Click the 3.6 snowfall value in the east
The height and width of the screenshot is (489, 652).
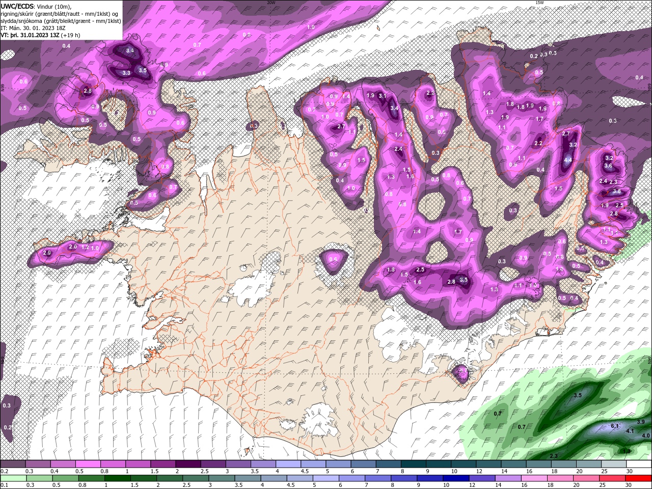608,166
